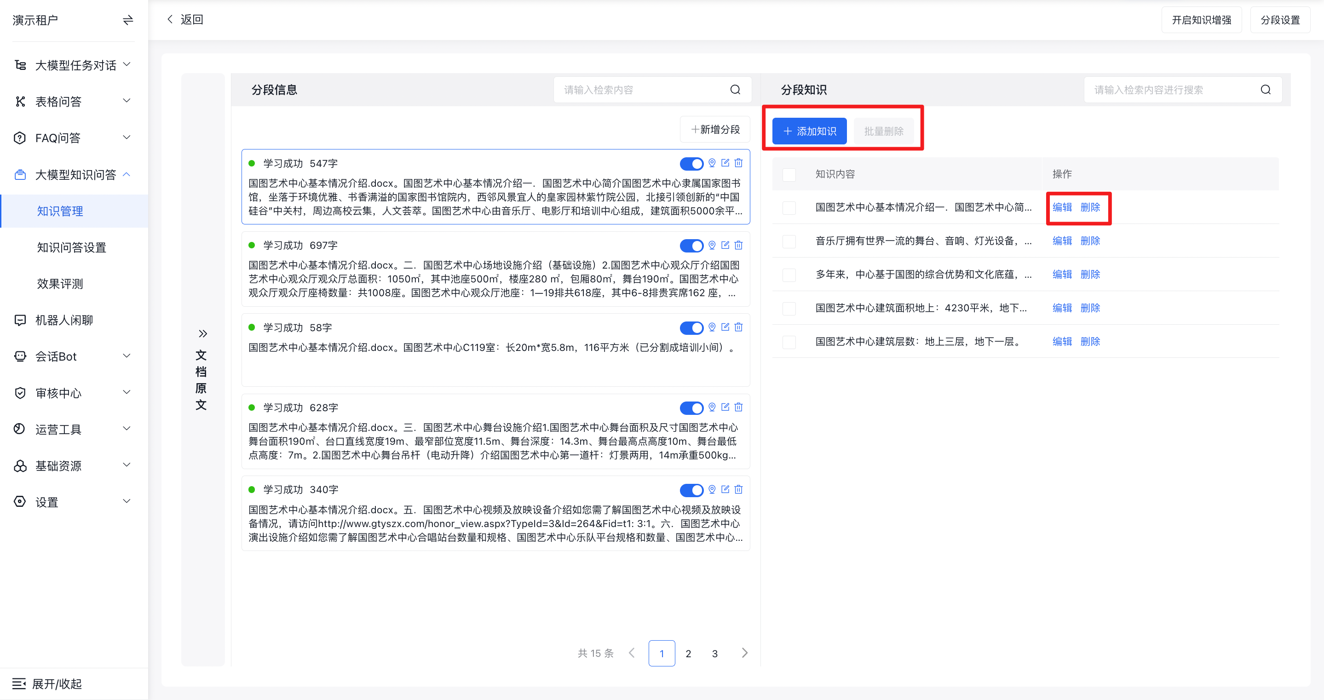Image resolution: width=1324 pixels, height=700 pixels.
Task: Click locate icon on the 547字 segment
Action: [712, 163]
